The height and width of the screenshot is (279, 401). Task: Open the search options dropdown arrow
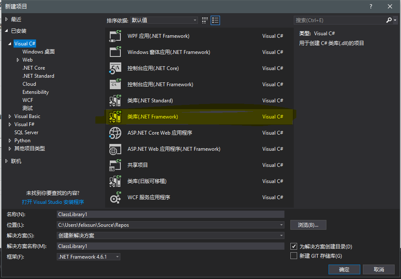coord(395,20)
